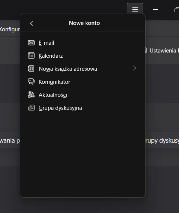Screen dimensions: 179x213
Task: Go back using the arrow beside Nowe konto
Action: [32, 23]
